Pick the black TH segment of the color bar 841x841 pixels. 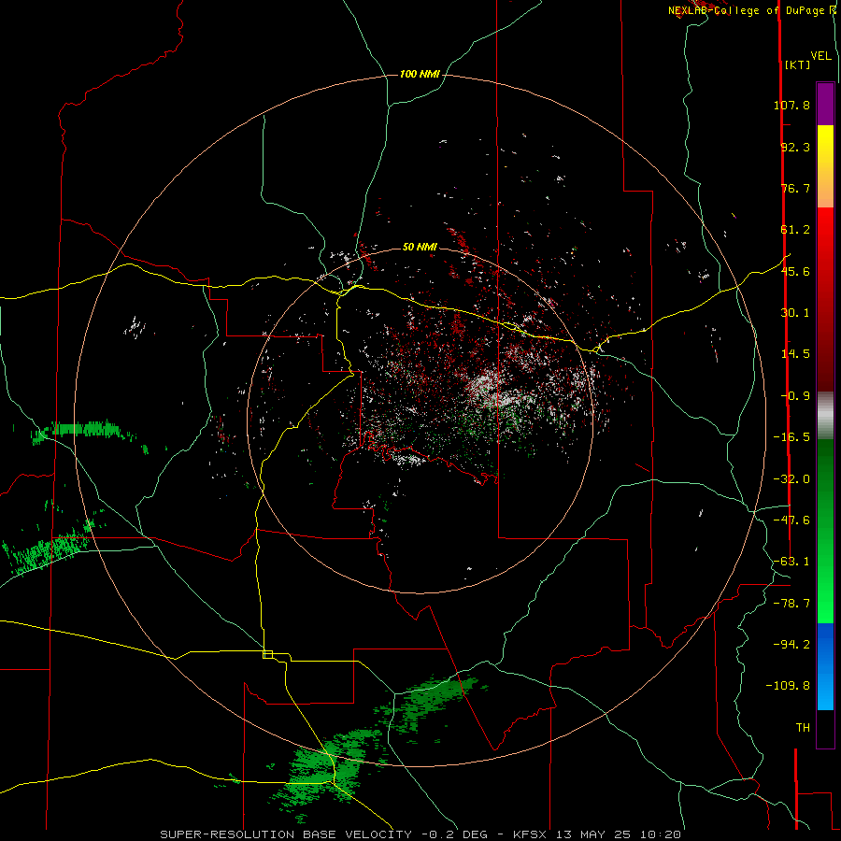point(825,728)
